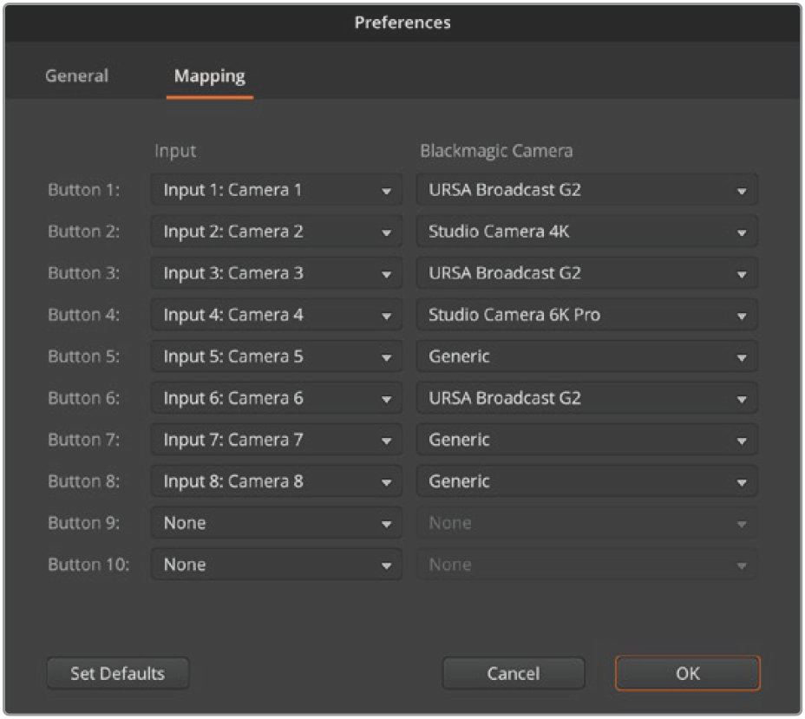
Task: Open Button 1 Blackmagic Camera dropdown
Action: coord(586,190)
